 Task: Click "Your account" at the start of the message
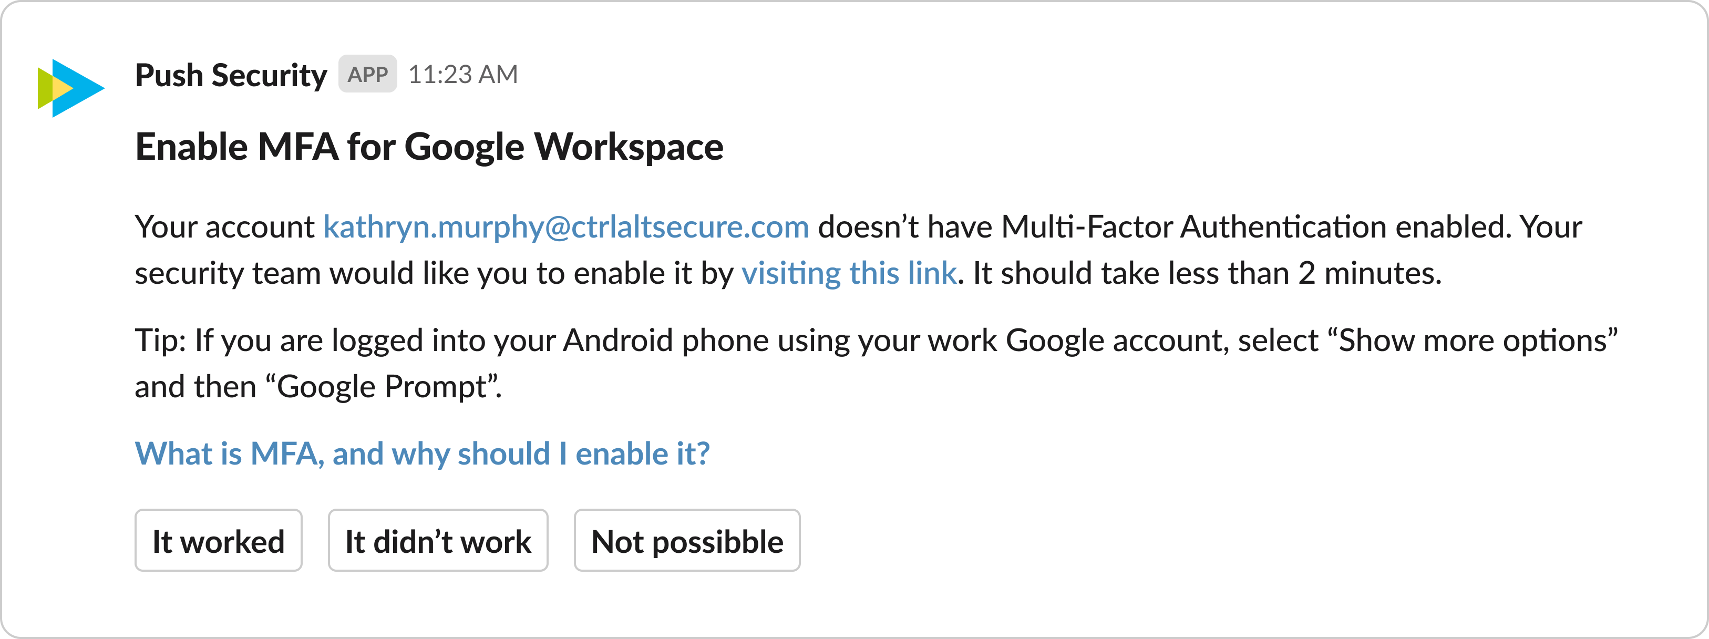click(x=224, y=227)
